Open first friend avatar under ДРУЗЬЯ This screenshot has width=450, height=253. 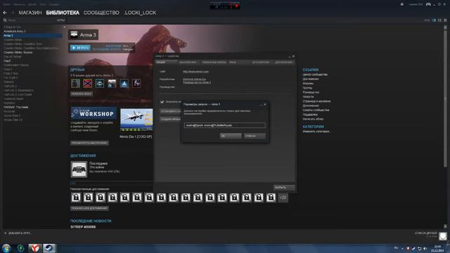pos(75,84)
